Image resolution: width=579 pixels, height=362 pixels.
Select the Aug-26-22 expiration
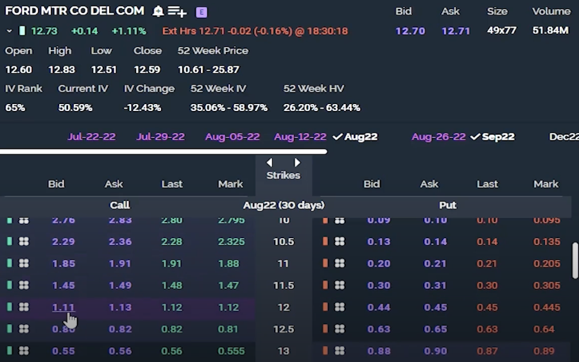[x=438, y=137]
